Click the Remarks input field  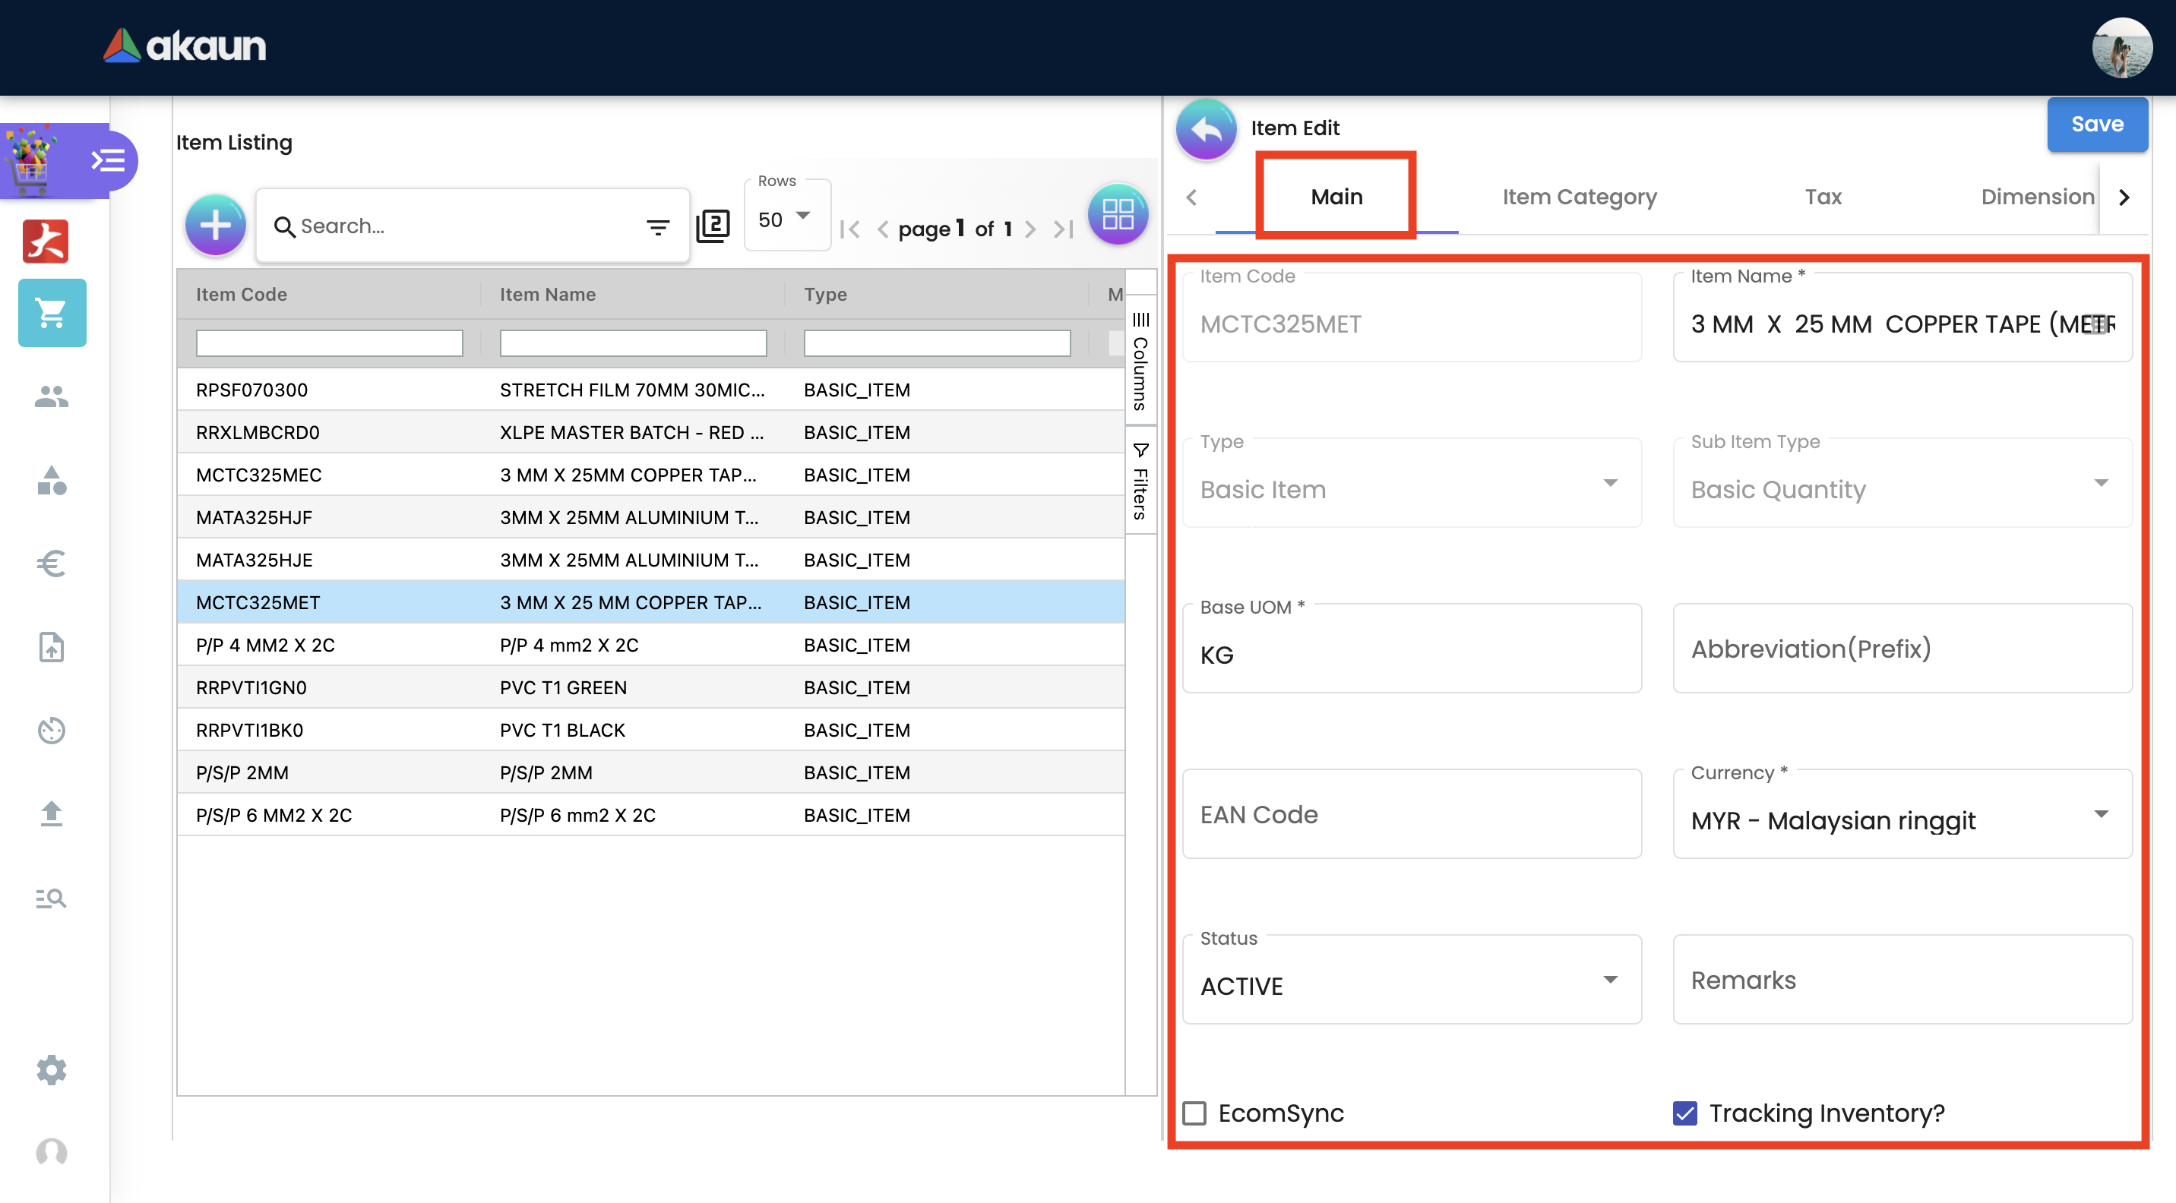1902,979
